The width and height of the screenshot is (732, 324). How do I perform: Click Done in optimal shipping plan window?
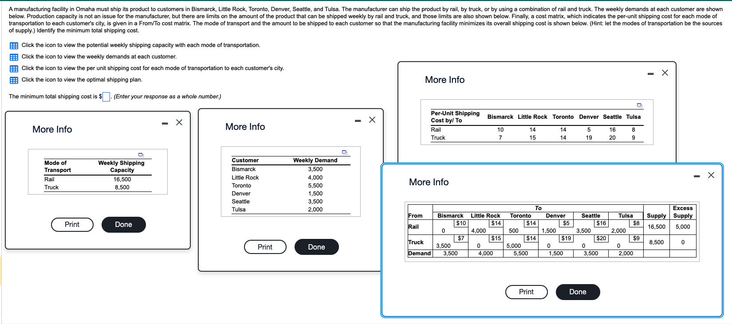[578, 292]
